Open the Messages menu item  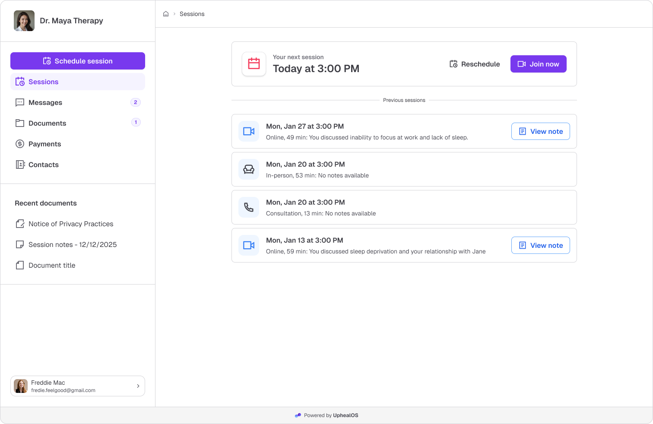click(78, 102)
